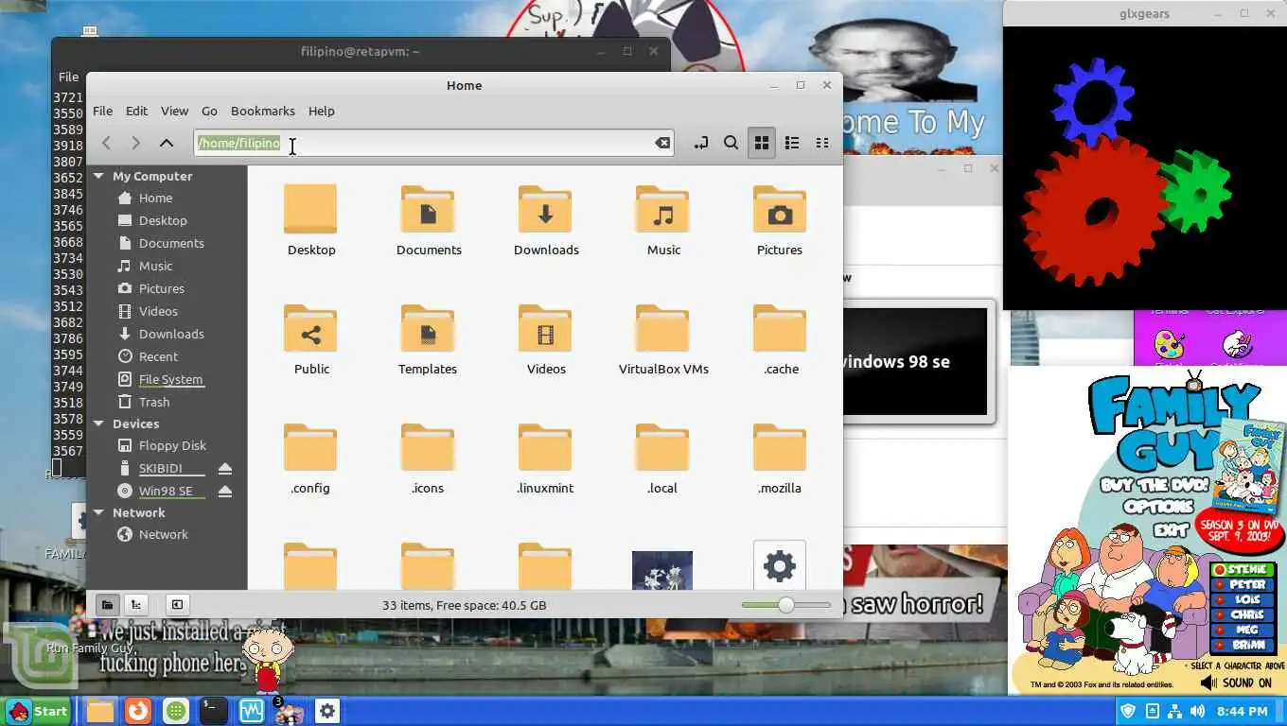Open the network tray icon

[1174, 711]
